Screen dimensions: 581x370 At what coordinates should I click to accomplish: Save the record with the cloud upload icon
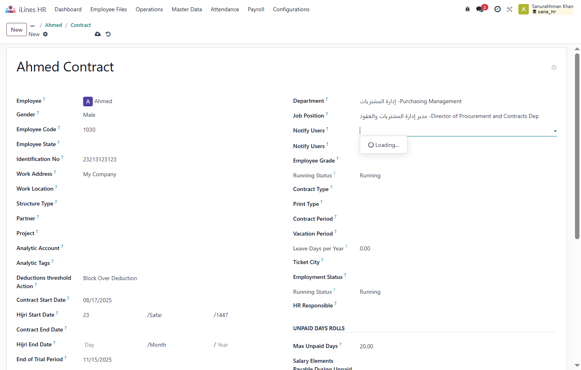click(x=98, y=34)
